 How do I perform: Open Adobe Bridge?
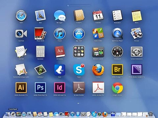pyautogui.click(x=117, y=69)
